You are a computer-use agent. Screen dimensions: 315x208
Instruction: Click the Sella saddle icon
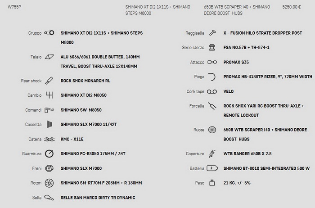(49, 198)
